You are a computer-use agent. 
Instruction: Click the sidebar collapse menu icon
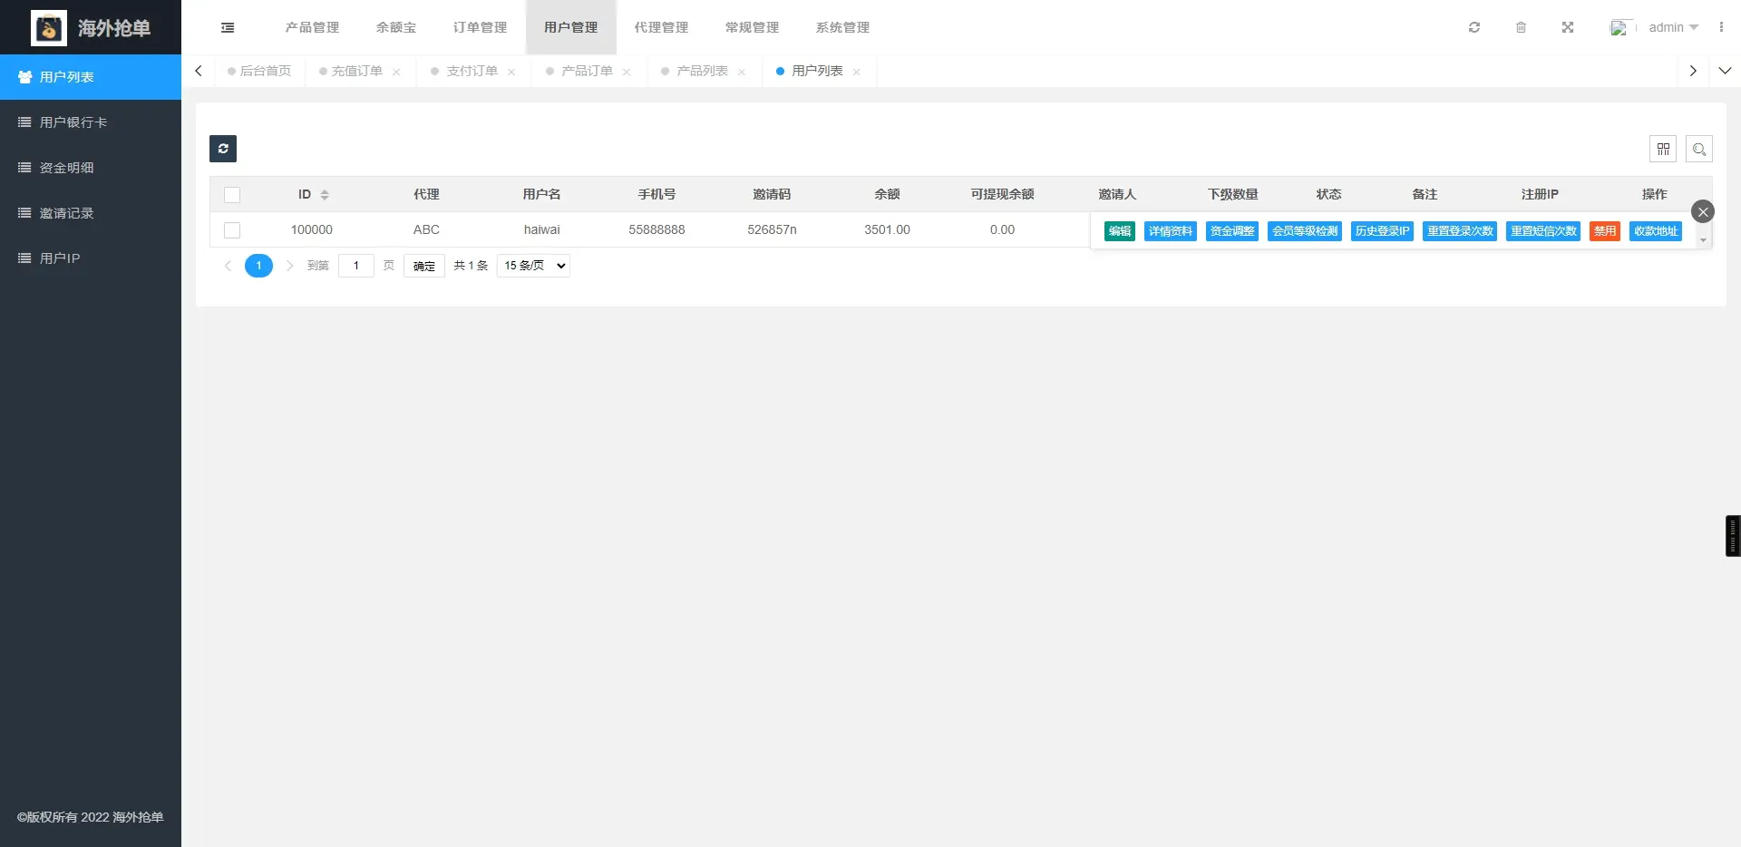click(228, 27)
